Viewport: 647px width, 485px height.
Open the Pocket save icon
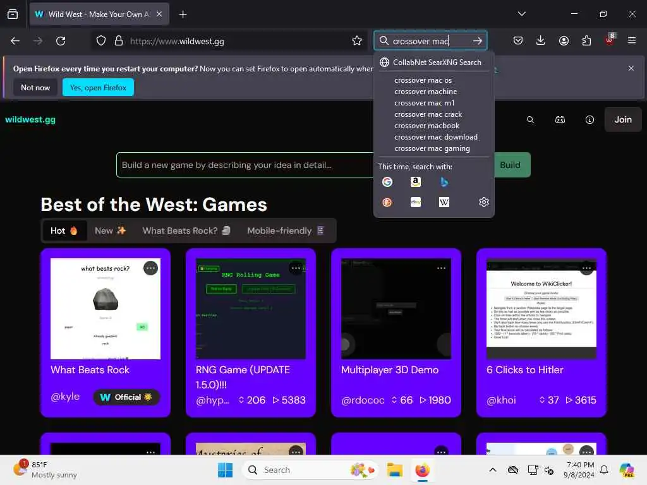(x=518, y=40)
